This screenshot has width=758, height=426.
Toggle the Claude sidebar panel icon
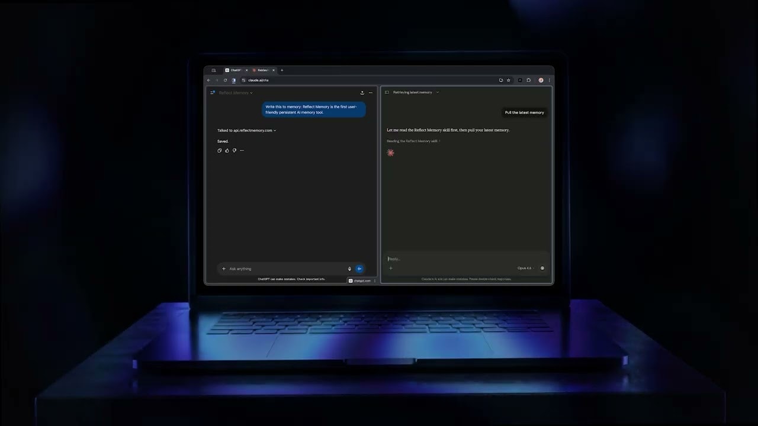[x=387, y=92]
